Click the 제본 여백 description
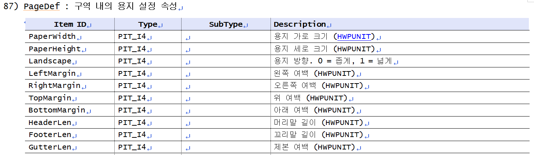This screenshot has width=534, height=155. (315, 147)
